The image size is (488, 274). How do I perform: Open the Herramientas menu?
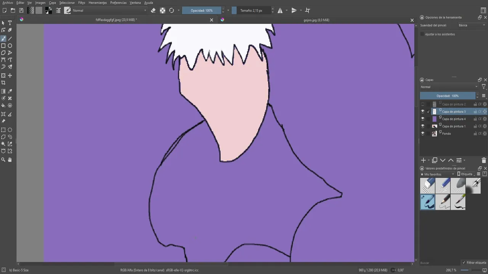tap(98, 3)
